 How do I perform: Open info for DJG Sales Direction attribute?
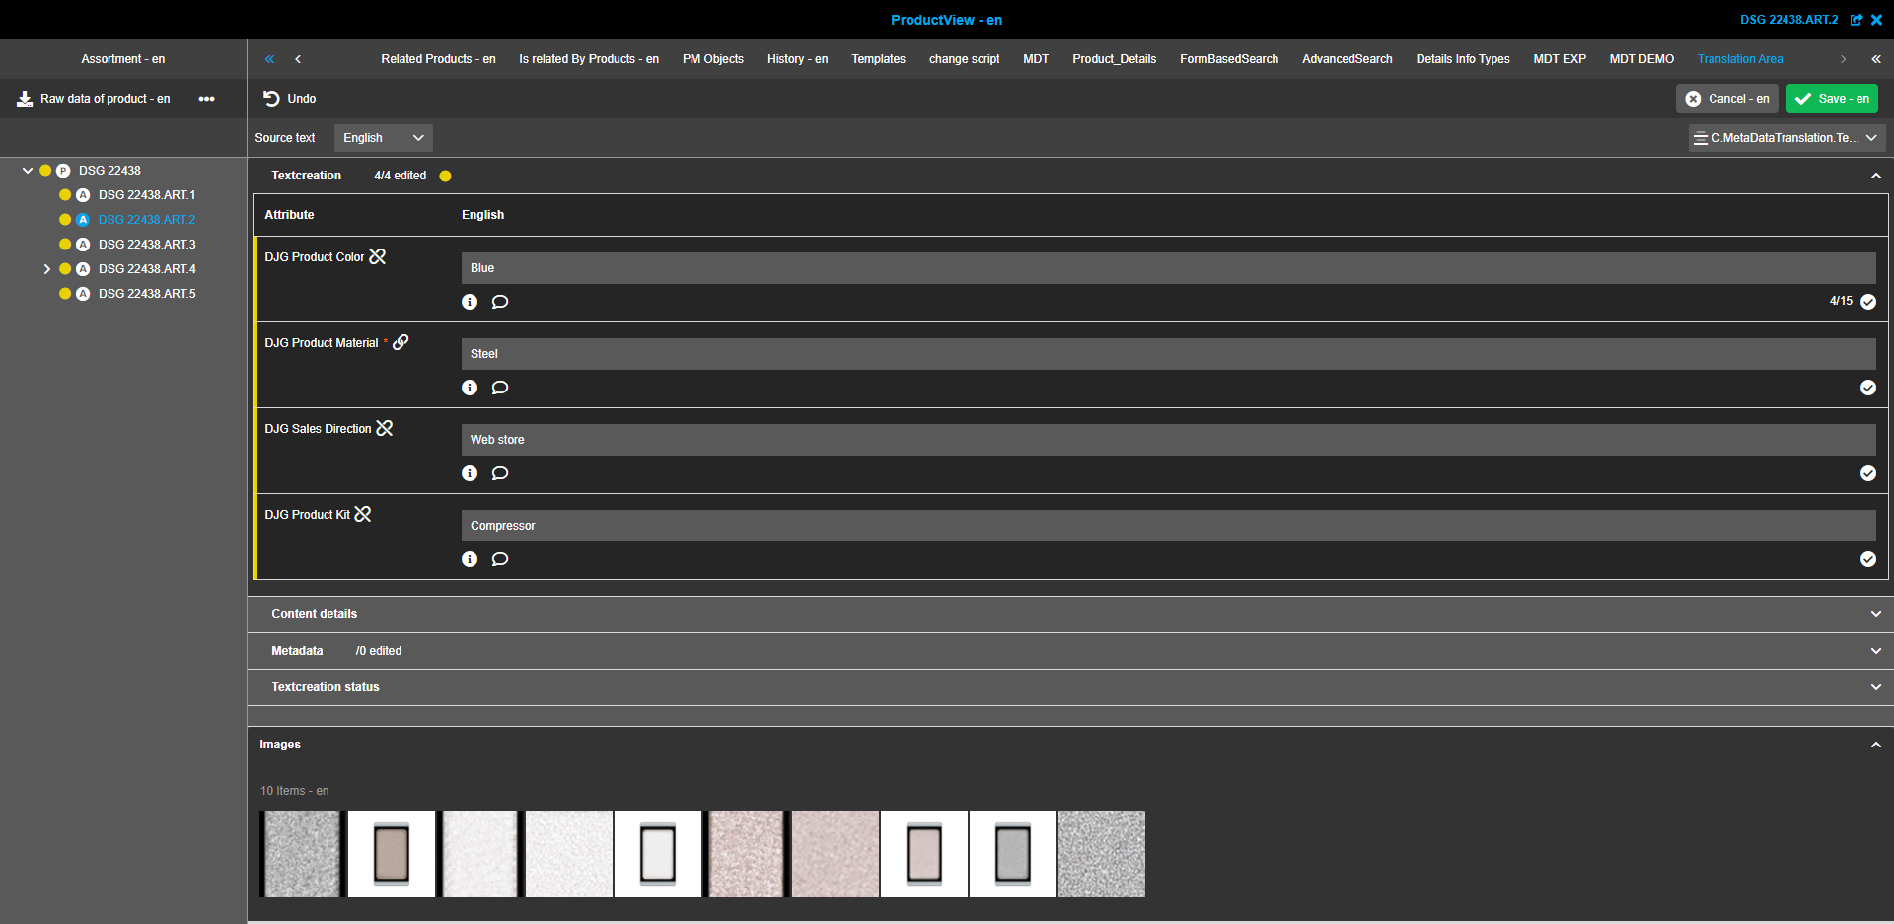(x=470, y=473)
